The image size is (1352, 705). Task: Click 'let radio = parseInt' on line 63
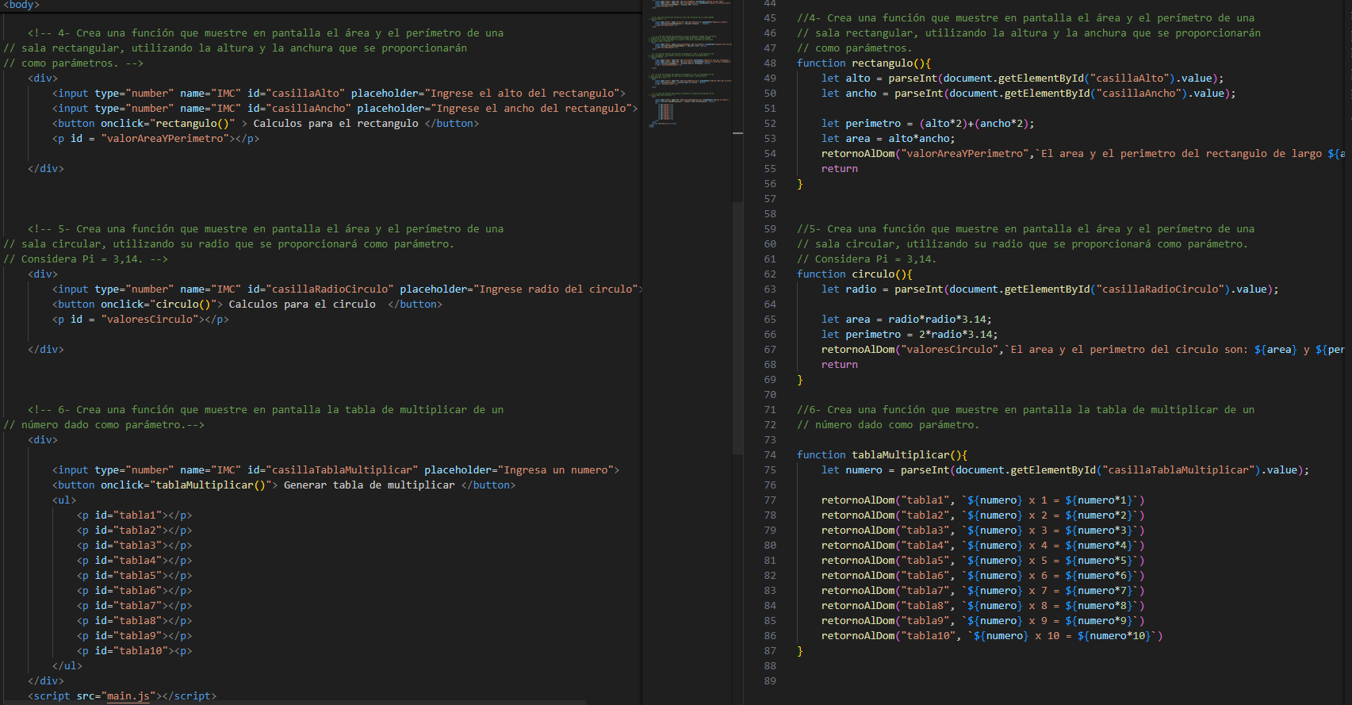point(882,289)
